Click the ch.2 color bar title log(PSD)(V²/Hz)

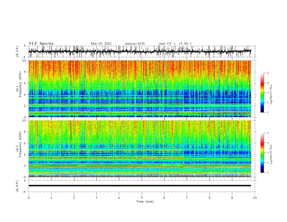click(x=271, y=155)
